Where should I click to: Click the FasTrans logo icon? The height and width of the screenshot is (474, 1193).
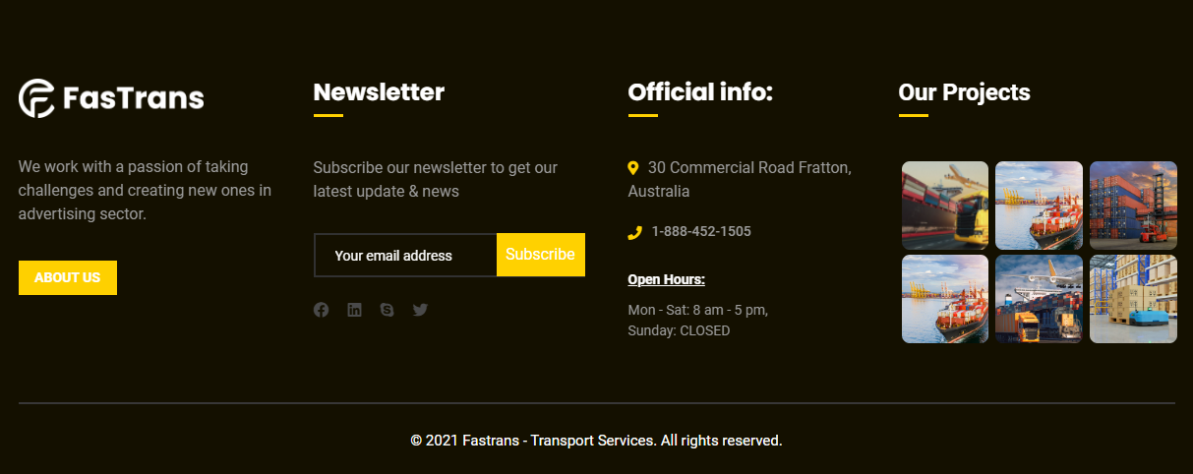[36, 98]
